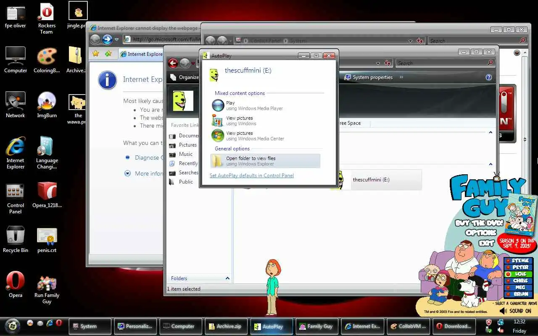
Task: Click Buy the DVD in Family Guy
Action: [x=479, y=223]
